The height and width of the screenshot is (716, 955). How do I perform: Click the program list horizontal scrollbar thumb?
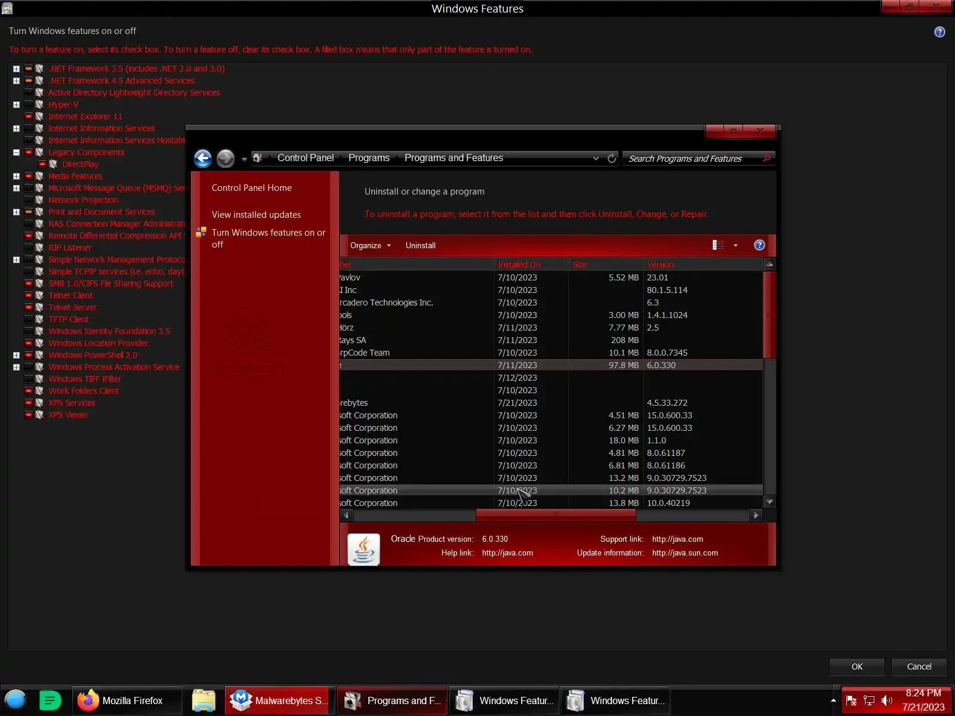pyautogui.click(x=556, y=515)
